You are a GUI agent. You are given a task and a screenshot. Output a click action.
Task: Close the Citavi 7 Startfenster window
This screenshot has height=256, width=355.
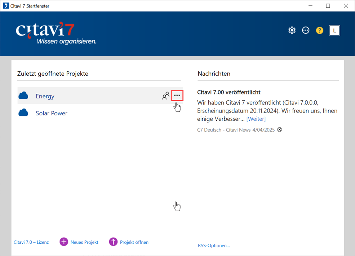click(x=346, y=6)
